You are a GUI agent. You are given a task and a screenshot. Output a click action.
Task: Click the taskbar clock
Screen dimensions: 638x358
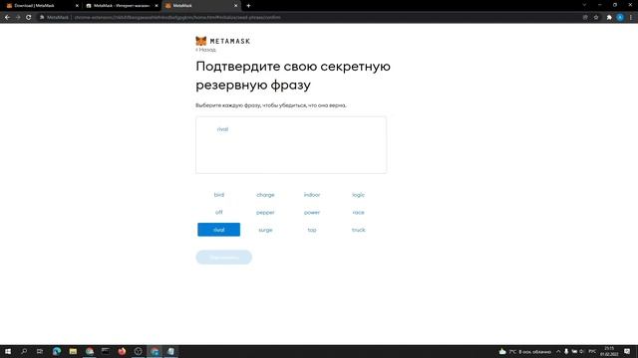pyautogui.click(x=609, y=351)
